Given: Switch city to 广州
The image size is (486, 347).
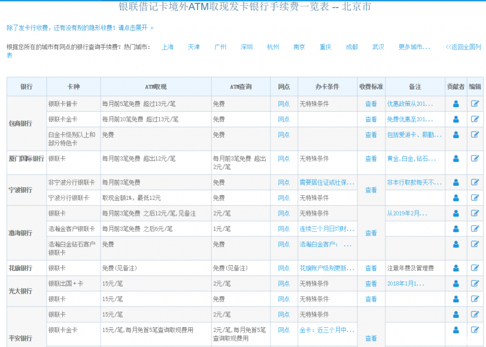Looking at the screenshot, I should 220,47.
